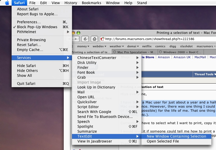
Task: Choose Empty Cache
Action: (x=42, y=50)
